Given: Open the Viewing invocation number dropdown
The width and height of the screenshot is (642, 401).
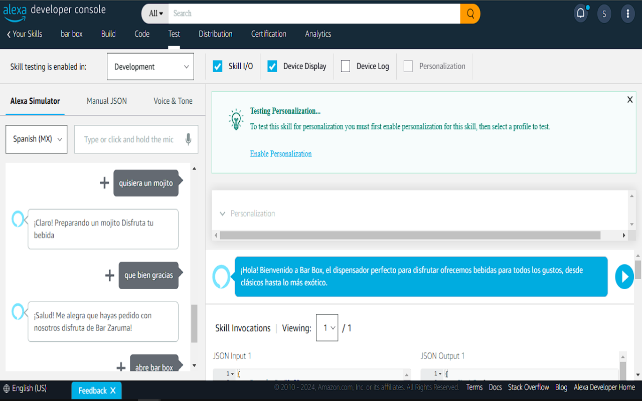Looking at the screenshot, I should (x=327, y=328).
